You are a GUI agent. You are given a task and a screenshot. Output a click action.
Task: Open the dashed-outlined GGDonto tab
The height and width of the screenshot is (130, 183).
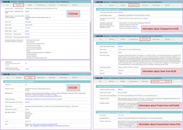point(18,5)
